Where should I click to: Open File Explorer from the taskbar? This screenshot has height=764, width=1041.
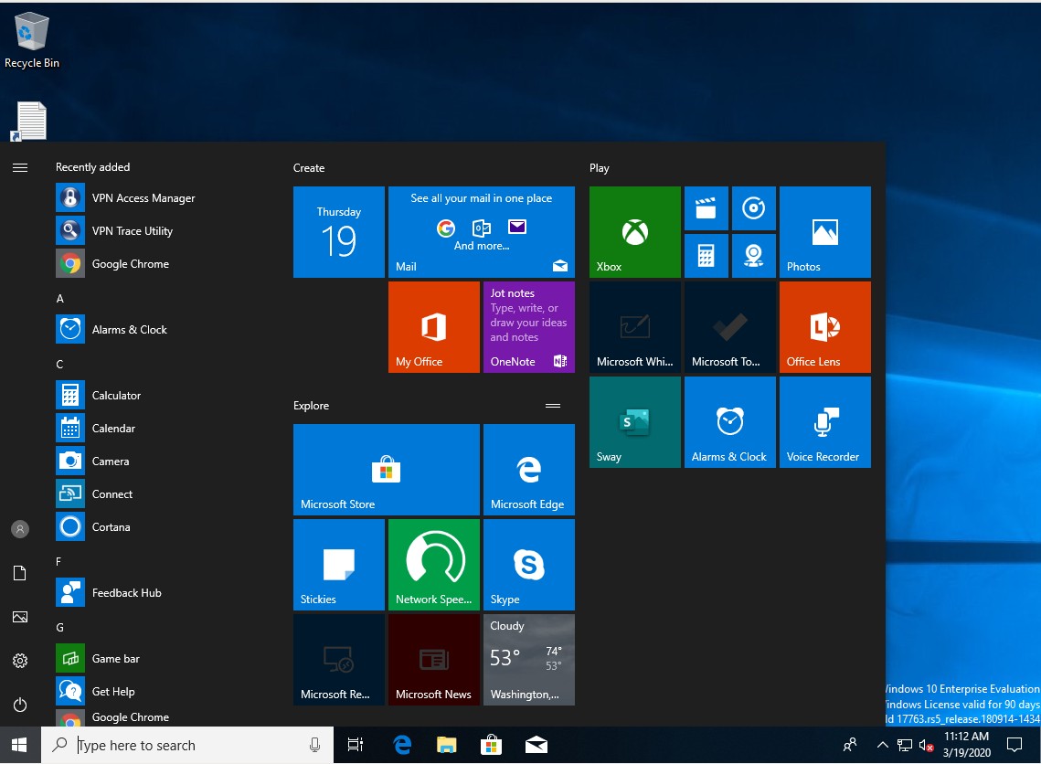point(447,745)
